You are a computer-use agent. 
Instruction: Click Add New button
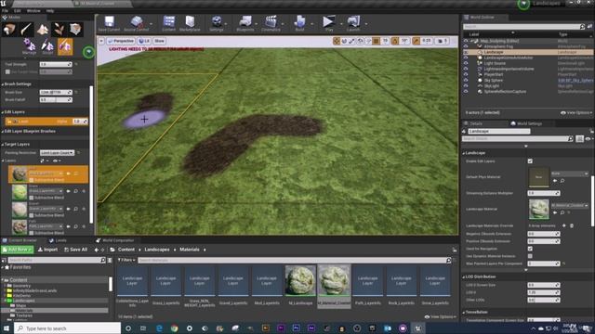tap(17, 250)
